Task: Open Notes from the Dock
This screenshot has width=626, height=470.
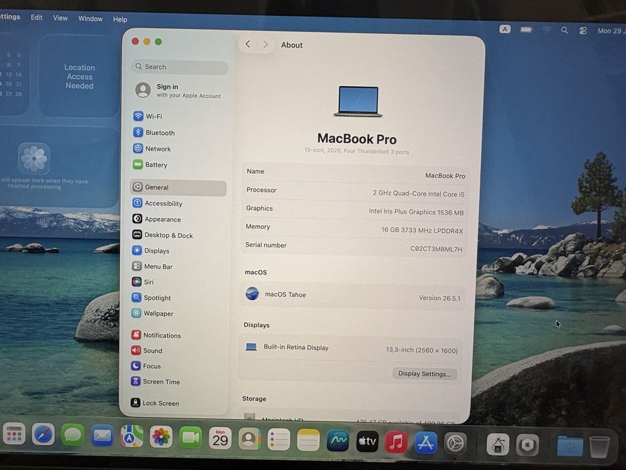Action: pos(308,440)
